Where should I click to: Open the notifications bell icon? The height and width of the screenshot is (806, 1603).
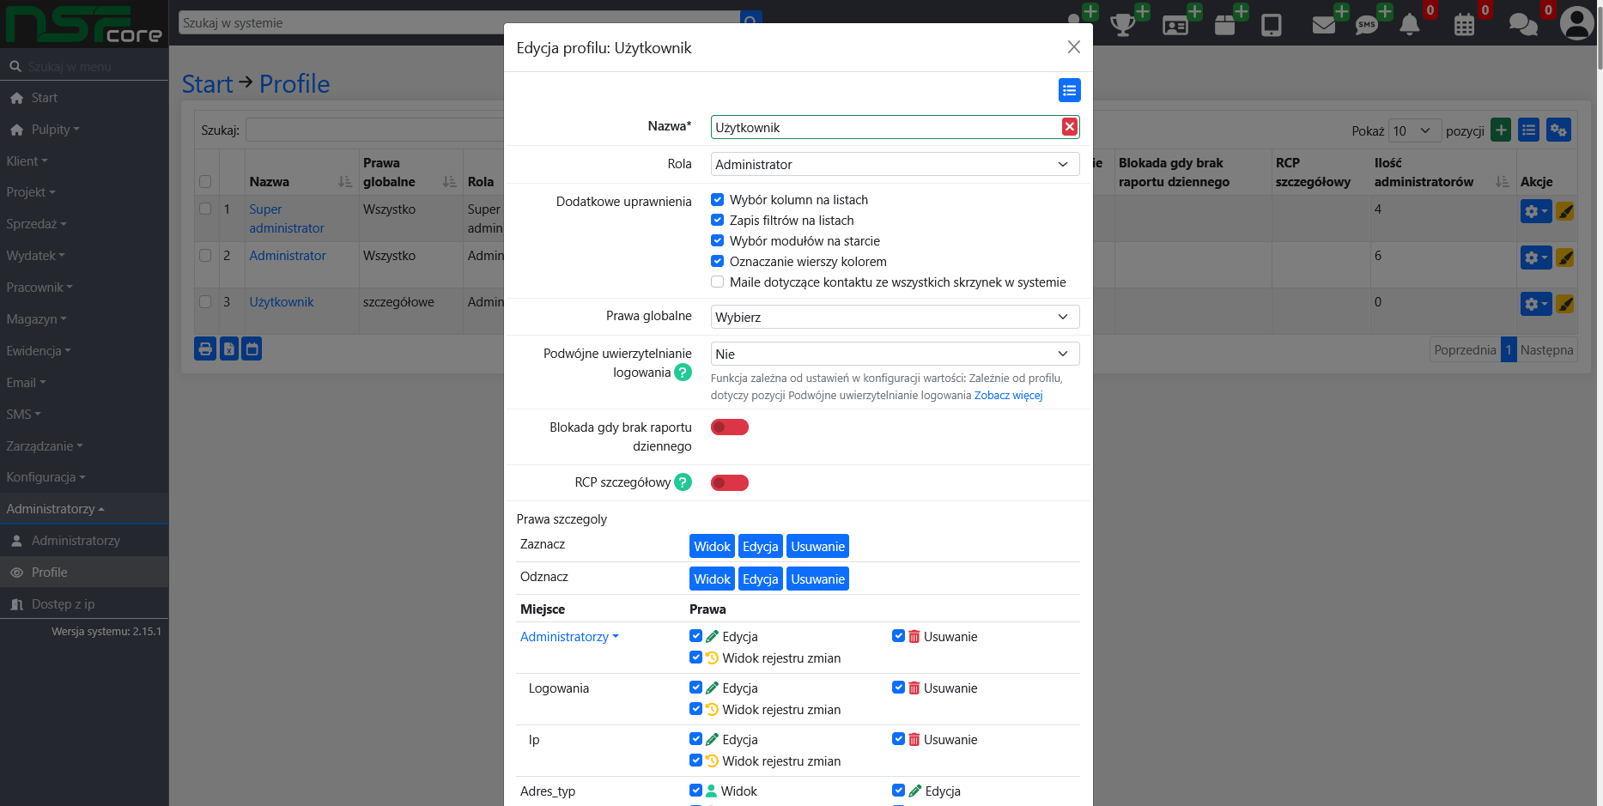pyautogui.click(x=1409, y=24)
